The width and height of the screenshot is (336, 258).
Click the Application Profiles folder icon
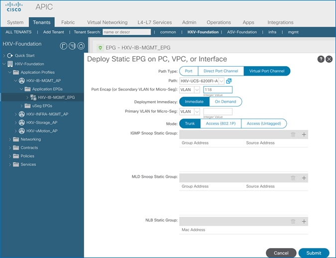click(x=16, y=72)
